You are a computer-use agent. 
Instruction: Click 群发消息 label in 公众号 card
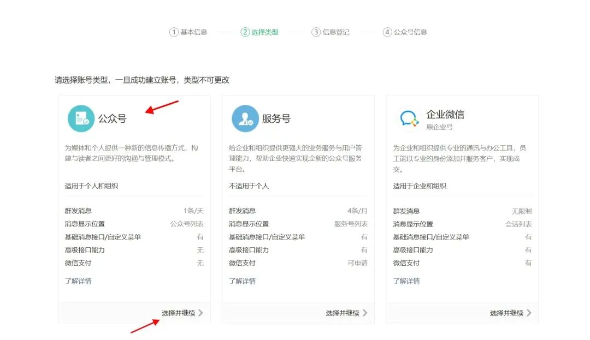point(78,211)
